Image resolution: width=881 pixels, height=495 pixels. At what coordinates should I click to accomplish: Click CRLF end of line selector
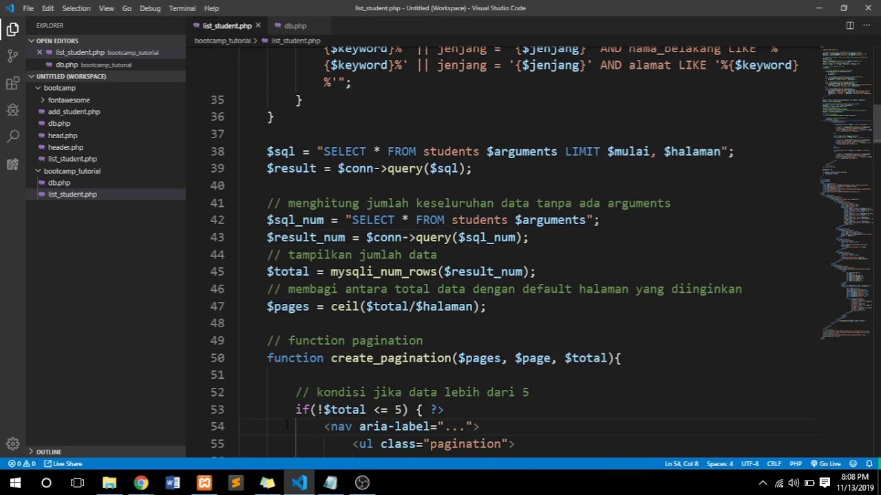coord(774,463)
